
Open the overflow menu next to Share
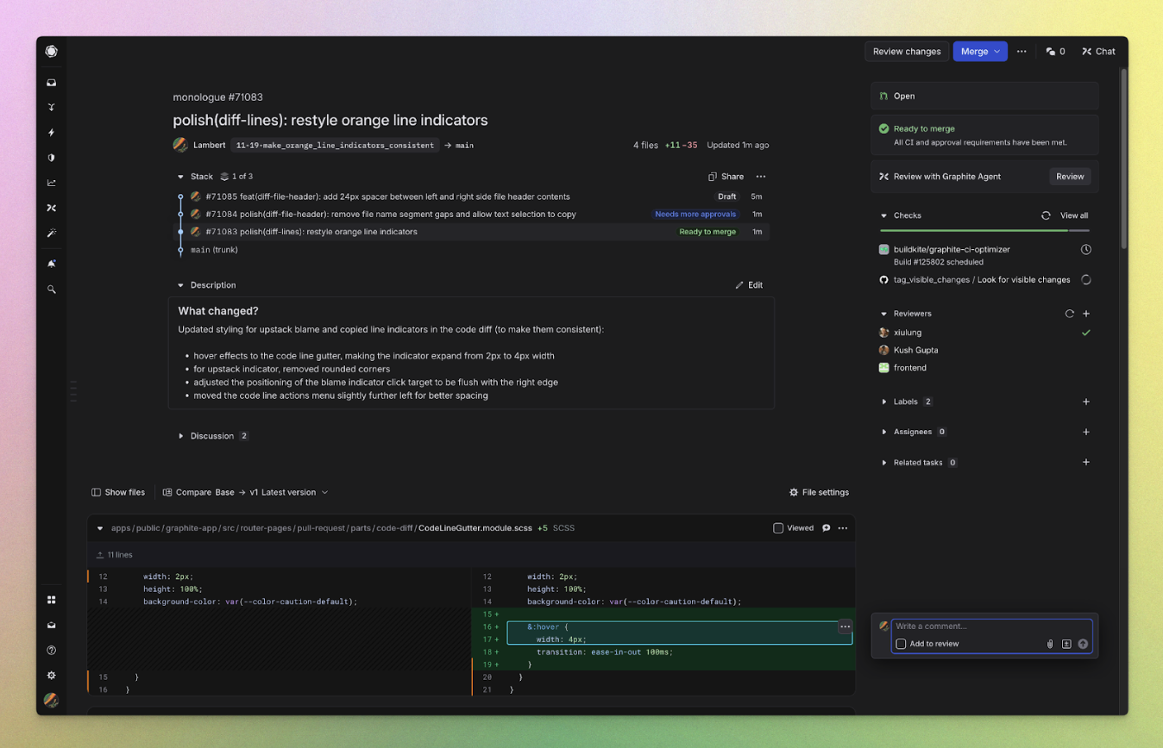click(x=761, y=176)
